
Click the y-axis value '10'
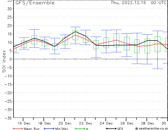coord(10,42)
